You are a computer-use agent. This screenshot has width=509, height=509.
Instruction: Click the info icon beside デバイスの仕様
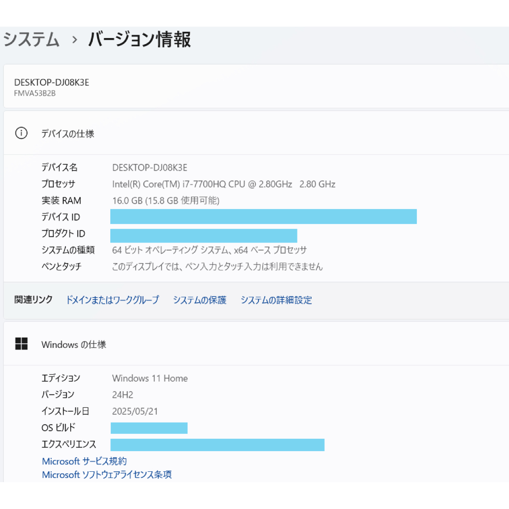pos(21,133)
